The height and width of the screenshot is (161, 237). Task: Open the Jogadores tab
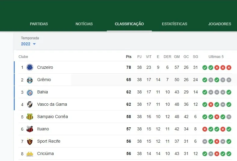pyautogui.click(x=220, y=24)
